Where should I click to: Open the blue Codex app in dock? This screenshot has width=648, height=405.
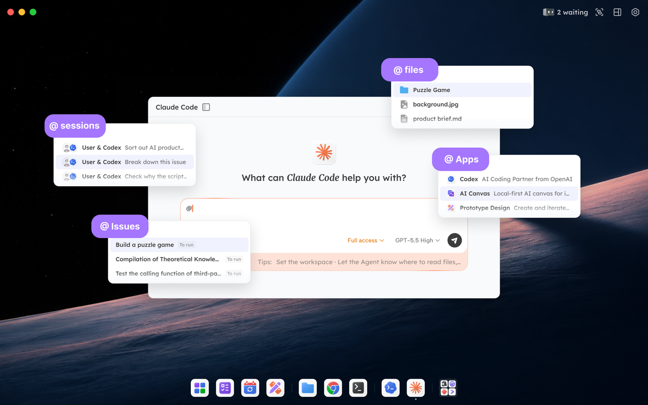390,388
